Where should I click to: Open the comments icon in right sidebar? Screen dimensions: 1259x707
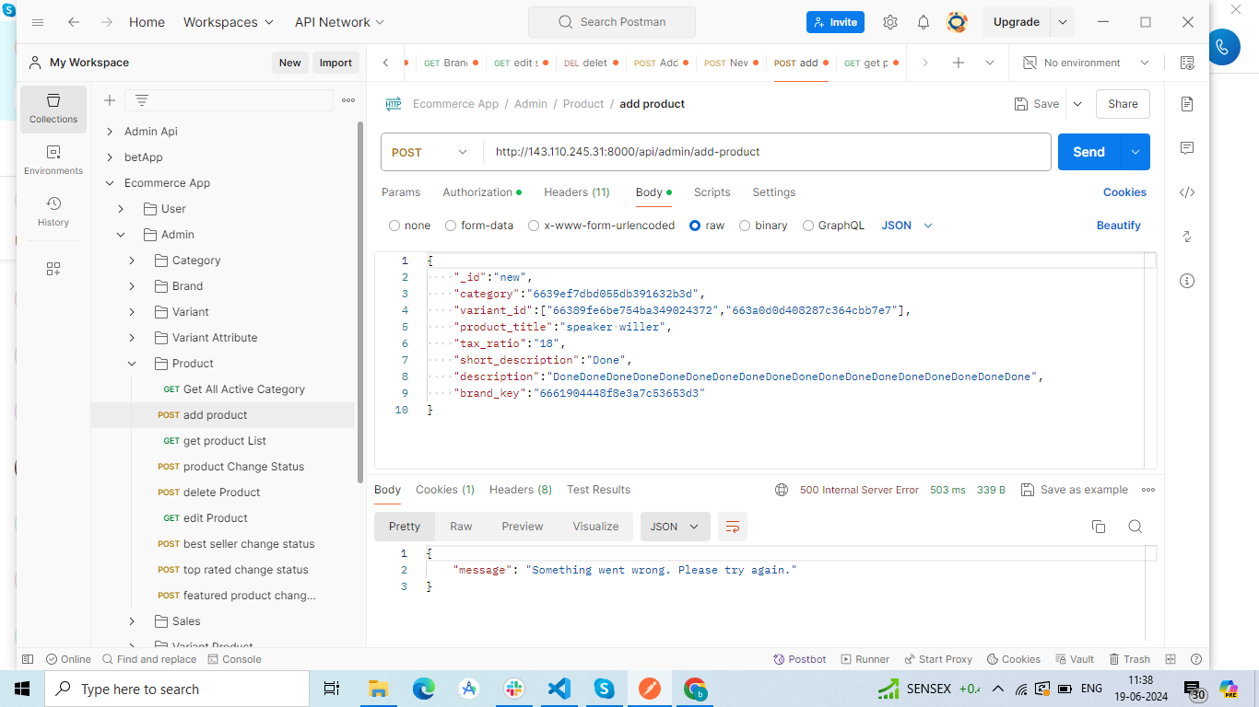pyautogui.click(x=1187, y=148)
